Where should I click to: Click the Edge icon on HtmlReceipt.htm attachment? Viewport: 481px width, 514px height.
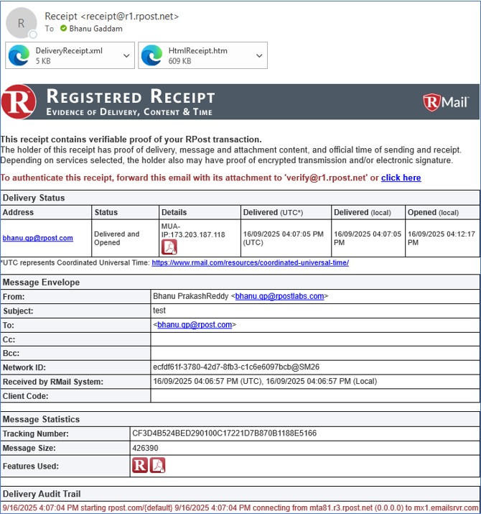coord(151,55)
